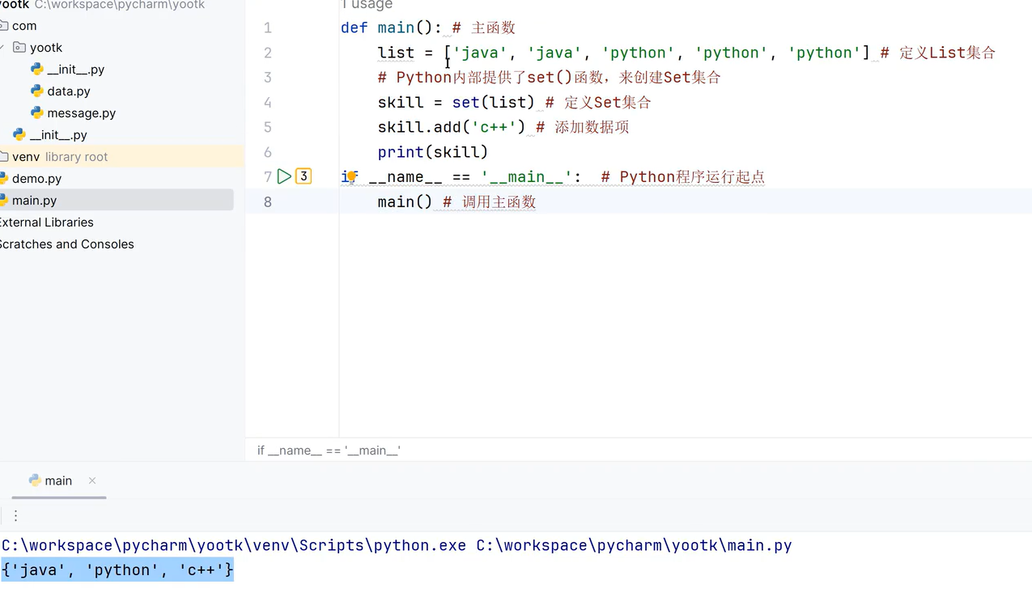This screenshot has width=1032, height=597.
Task: Click console output {'java', 'python', 'c++'}
Action: pyautogui.click(x=117, y=570)
